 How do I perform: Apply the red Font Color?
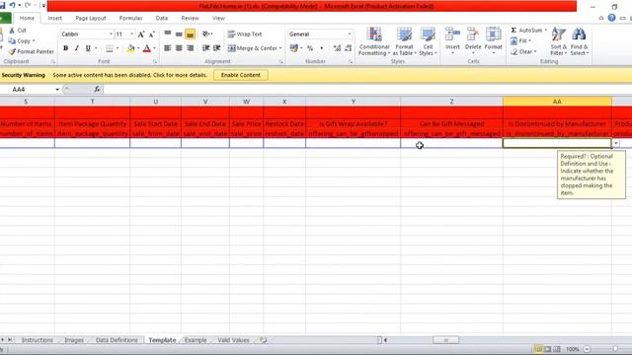[x=147, y=48]
